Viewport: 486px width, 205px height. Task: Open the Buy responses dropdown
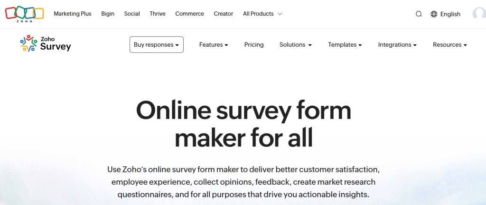156,45
